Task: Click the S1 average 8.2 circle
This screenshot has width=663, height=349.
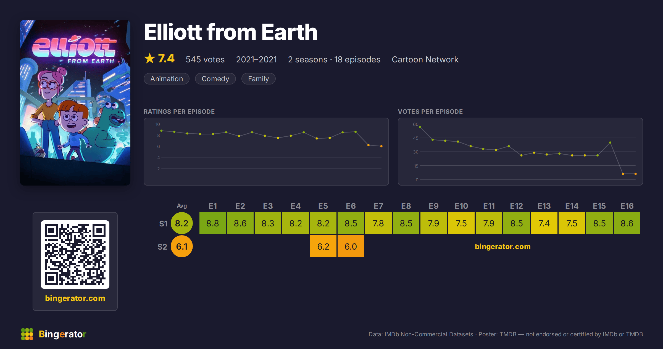Action: pyautogui.click(x=182, y=223)
